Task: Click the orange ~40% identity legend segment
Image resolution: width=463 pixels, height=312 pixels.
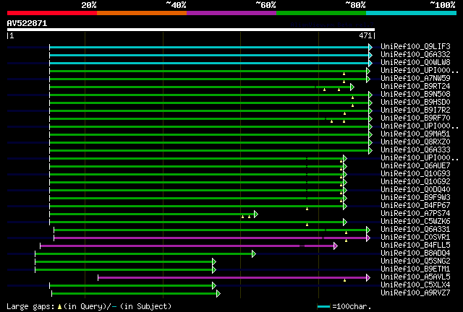Action: 142,13
